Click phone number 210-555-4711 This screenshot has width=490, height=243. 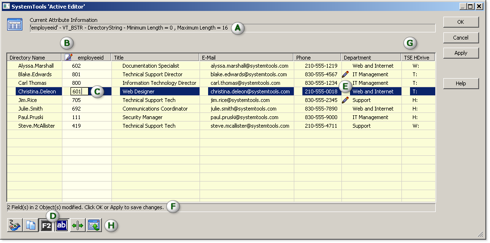pyautogui.click(x=321, y=126)
